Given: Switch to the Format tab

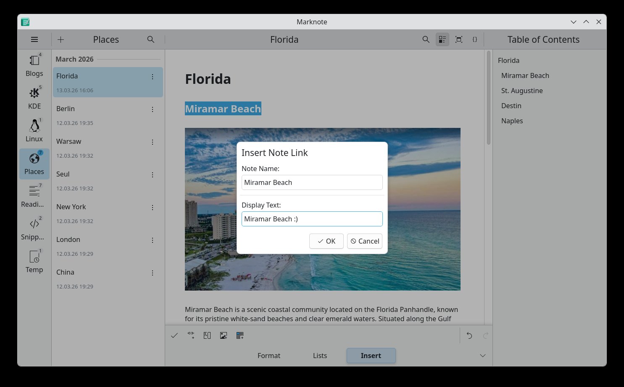Looking at the screenshot, I should 269,356.
